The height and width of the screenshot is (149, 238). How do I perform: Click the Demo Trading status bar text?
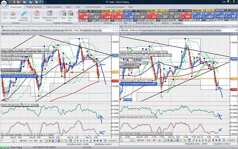[x=16, y=147]
